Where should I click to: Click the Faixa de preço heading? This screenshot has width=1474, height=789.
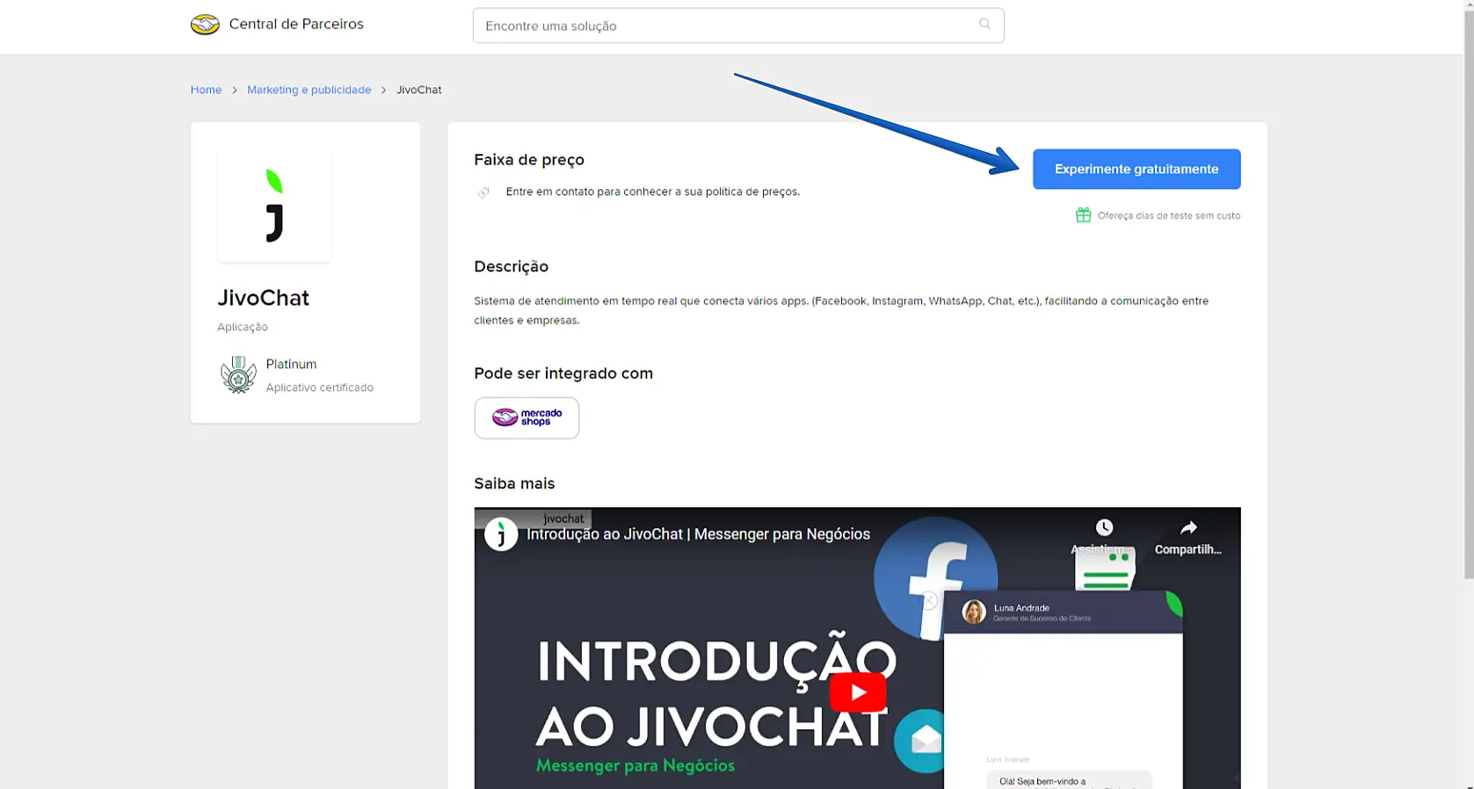(x=529, y=160)
